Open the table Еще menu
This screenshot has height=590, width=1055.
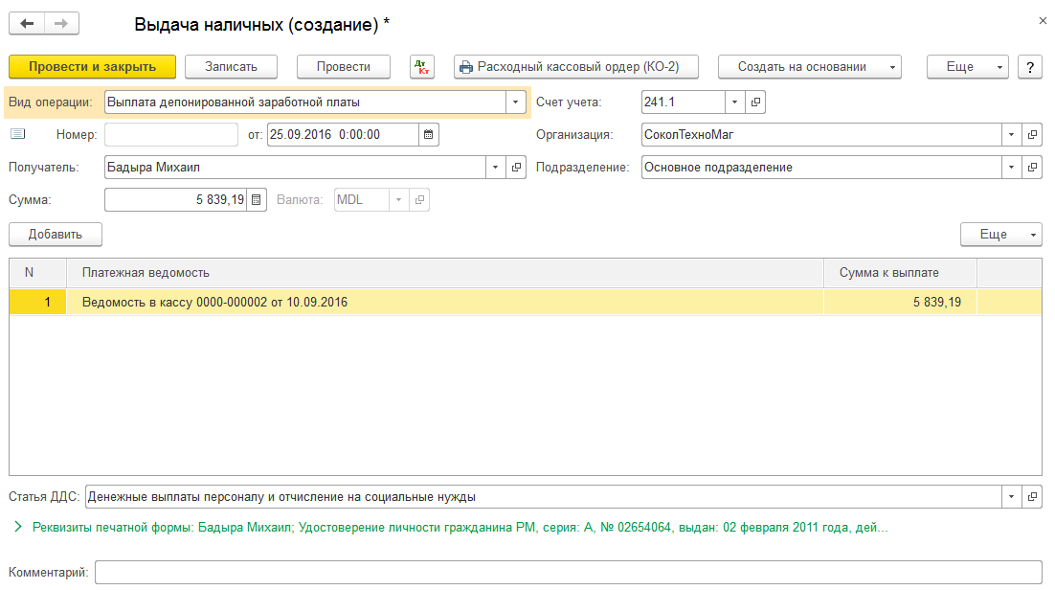(x=1000, y=235)
